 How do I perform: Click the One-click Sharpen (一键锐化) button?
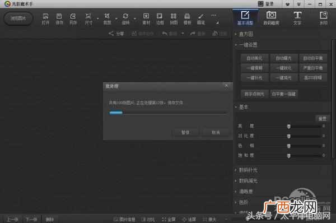tap(283, 68)
